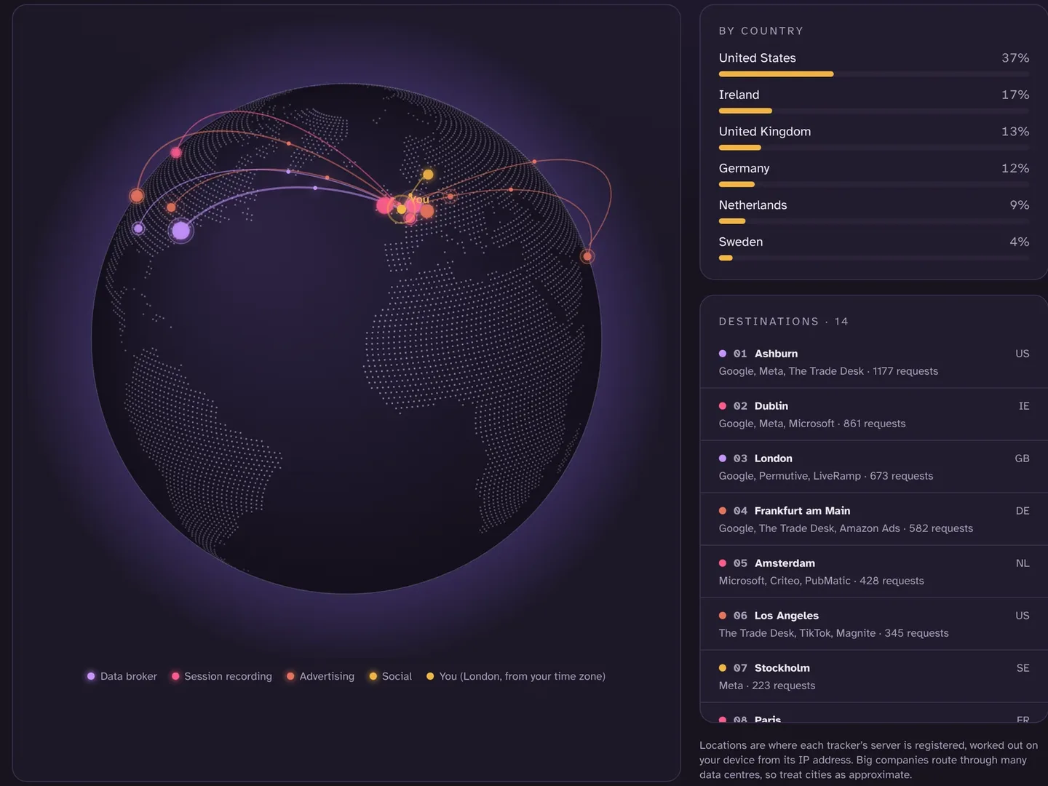The image size is (1048, 786).
Task: Click the purple dot beside 01 Ashburn
Action: tap(723, 354)
